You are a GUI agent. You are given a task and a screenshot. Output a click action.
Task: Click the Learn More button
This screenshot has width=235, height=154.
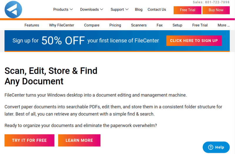click(79, 140)
